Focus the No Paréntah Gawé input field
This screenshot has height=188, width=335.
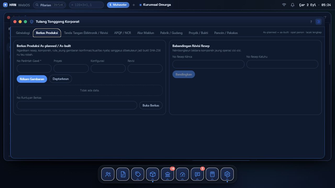[34, 68]
